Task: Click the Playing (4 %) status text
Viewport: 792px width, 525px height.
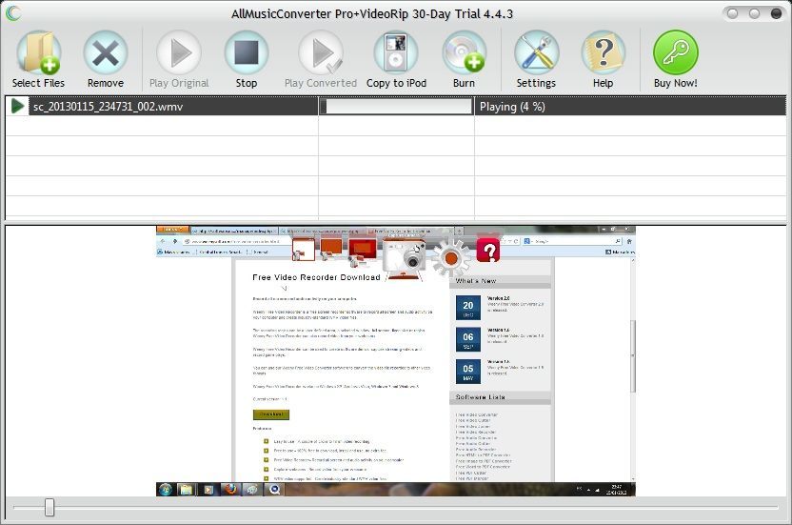Action: (x=512, y=107)
